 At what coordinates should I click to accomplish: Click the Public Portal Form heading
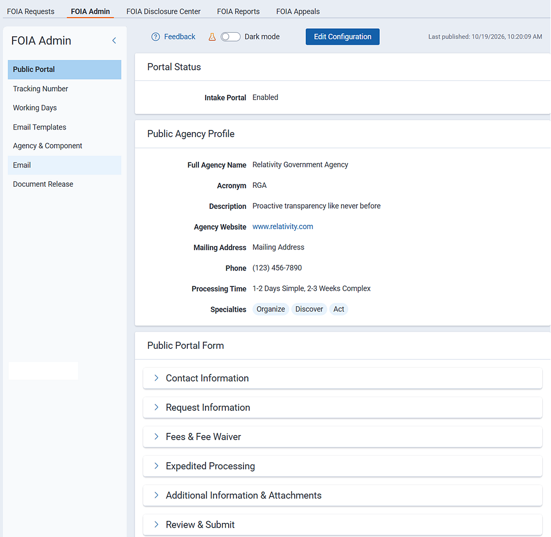point(186,345)
